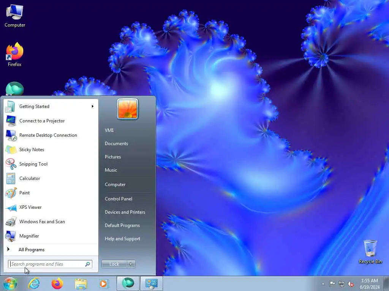This screenshot has height=291, width=389.
Task: Click the user account flower picture
Action: pyautogui.click(x=128, y=109)
